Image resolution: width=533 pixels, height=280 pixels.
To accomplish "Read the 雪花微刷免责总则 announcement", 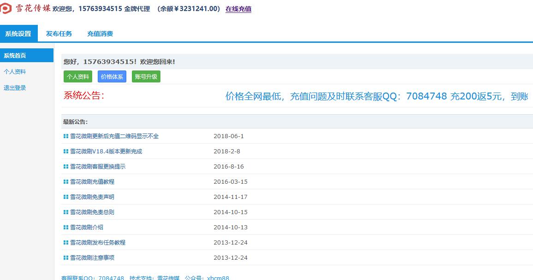I will point(92,212).
